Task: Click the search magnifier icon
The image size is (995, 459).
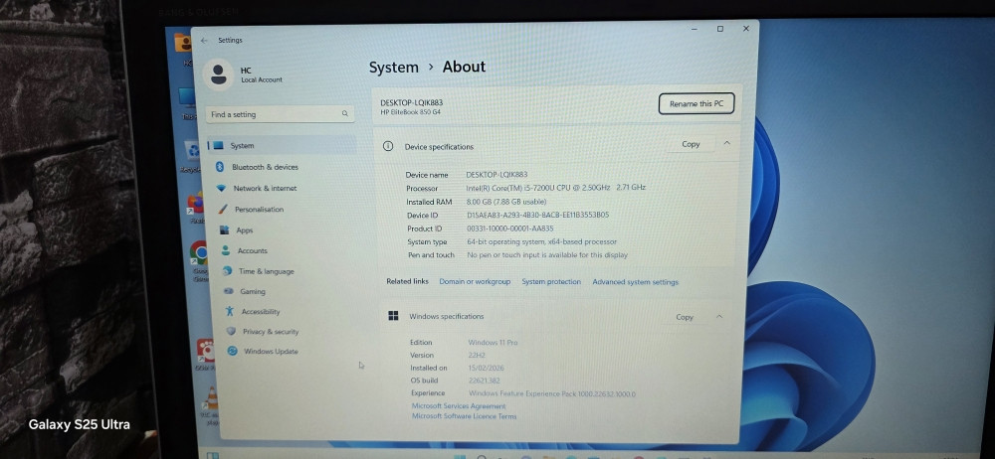Action: pos(345,114)
